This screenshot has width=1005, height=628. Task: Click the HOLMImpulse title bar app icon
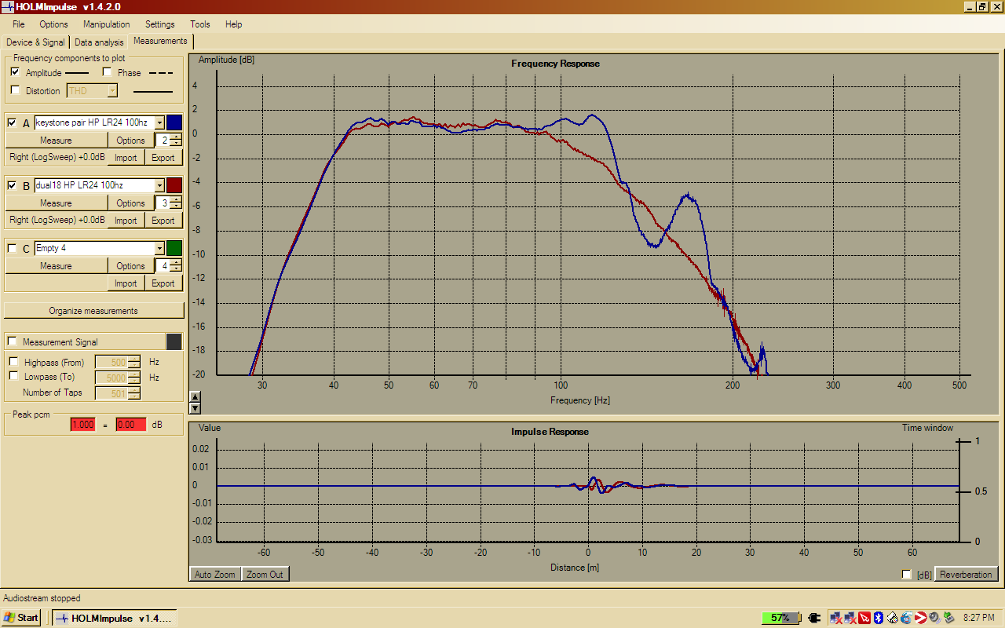click(8, 7)
